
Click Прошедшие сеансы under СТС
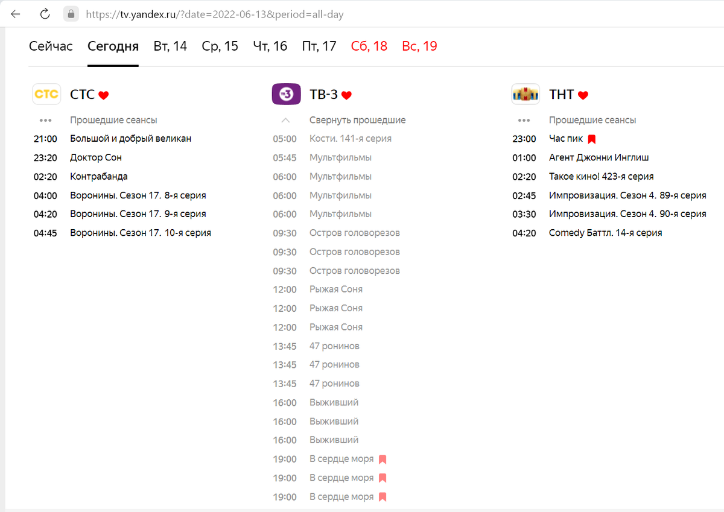[x=113, y=120]
